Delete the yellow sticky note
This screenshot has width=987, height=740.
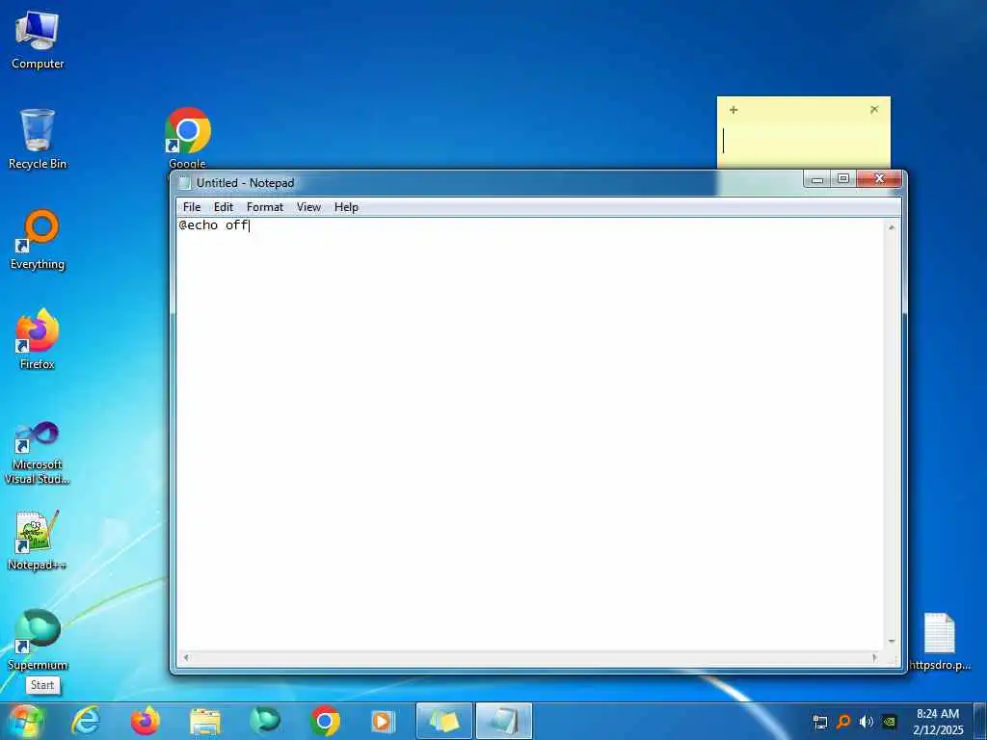[874, 110]
